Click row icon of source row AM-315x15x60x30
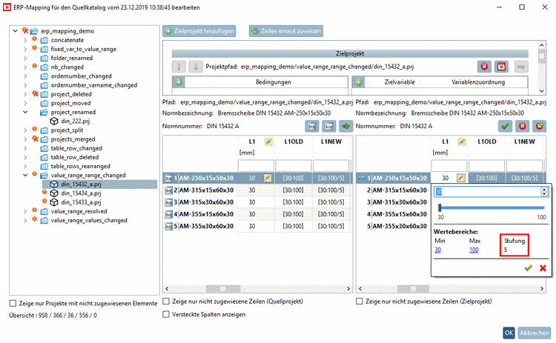556x343 pixels. coord(169,190)
